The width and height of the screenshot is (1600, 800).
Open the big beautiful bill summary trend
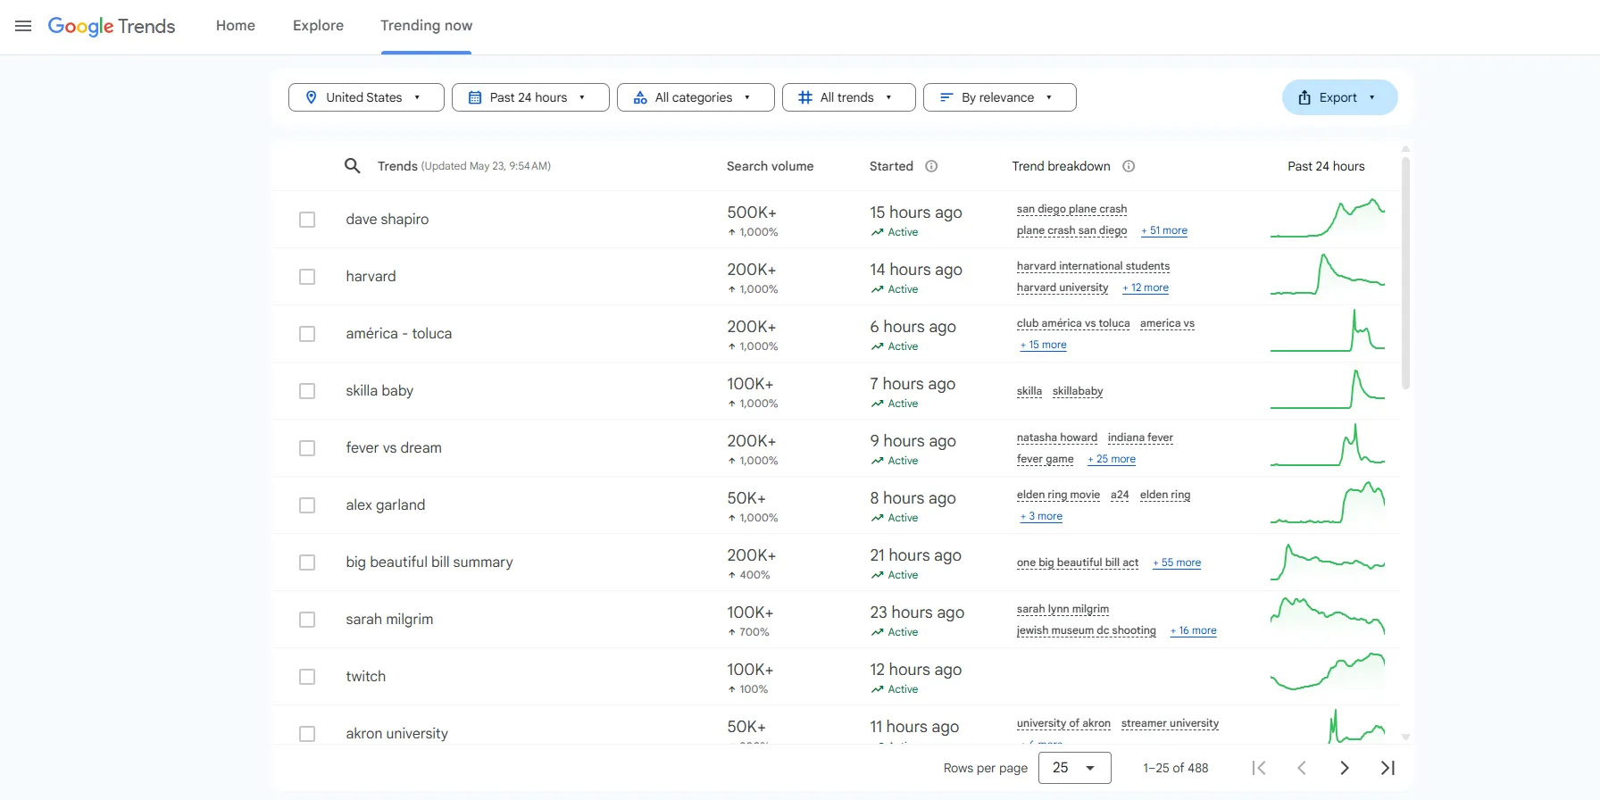(x=429, y=562)
